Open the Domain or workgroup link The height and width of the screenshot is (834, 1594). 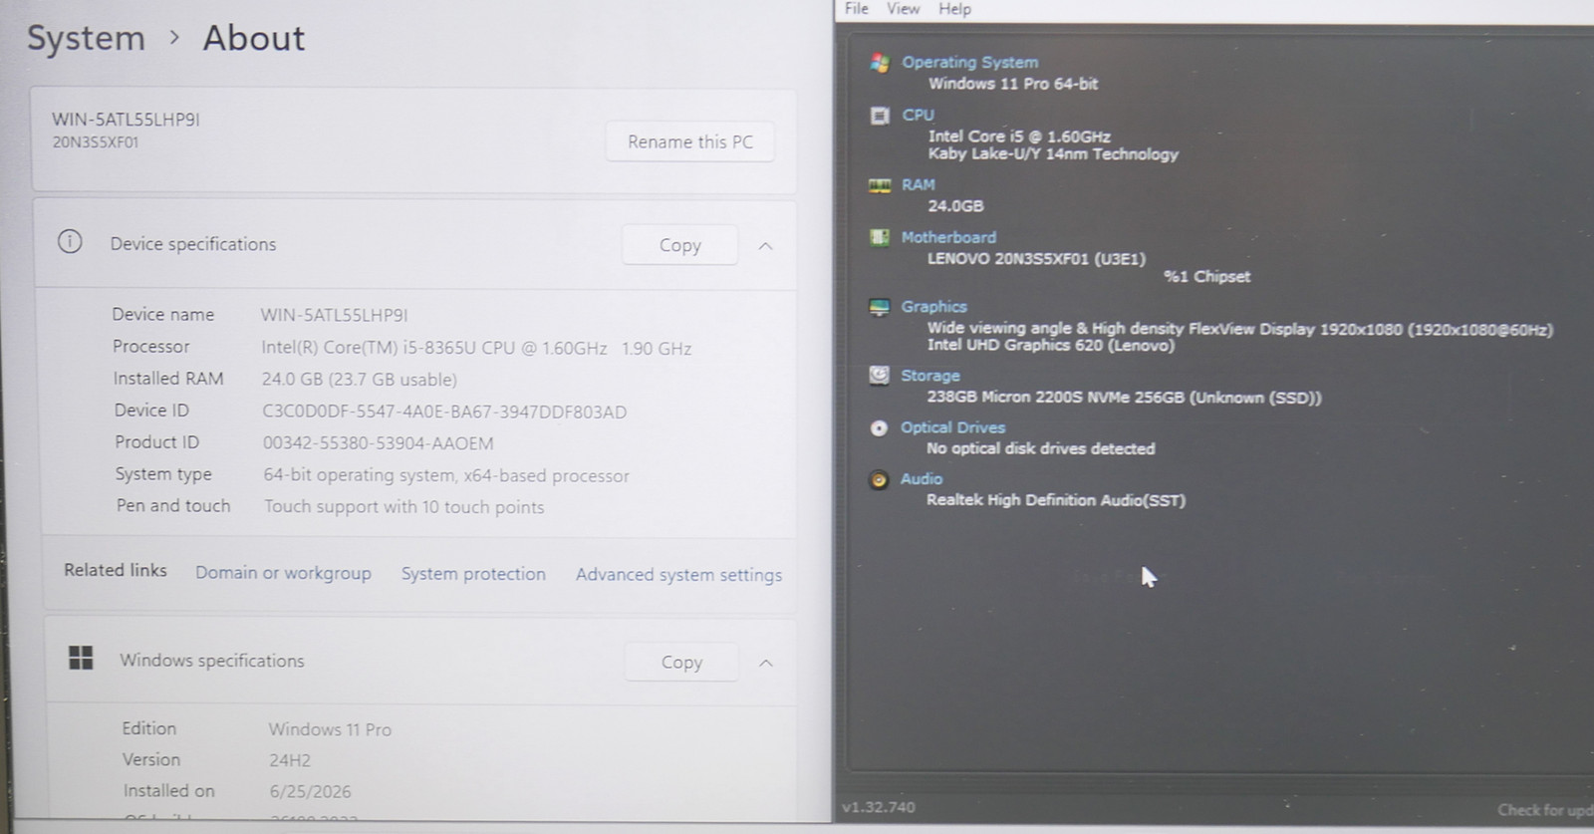pos(283,573)
